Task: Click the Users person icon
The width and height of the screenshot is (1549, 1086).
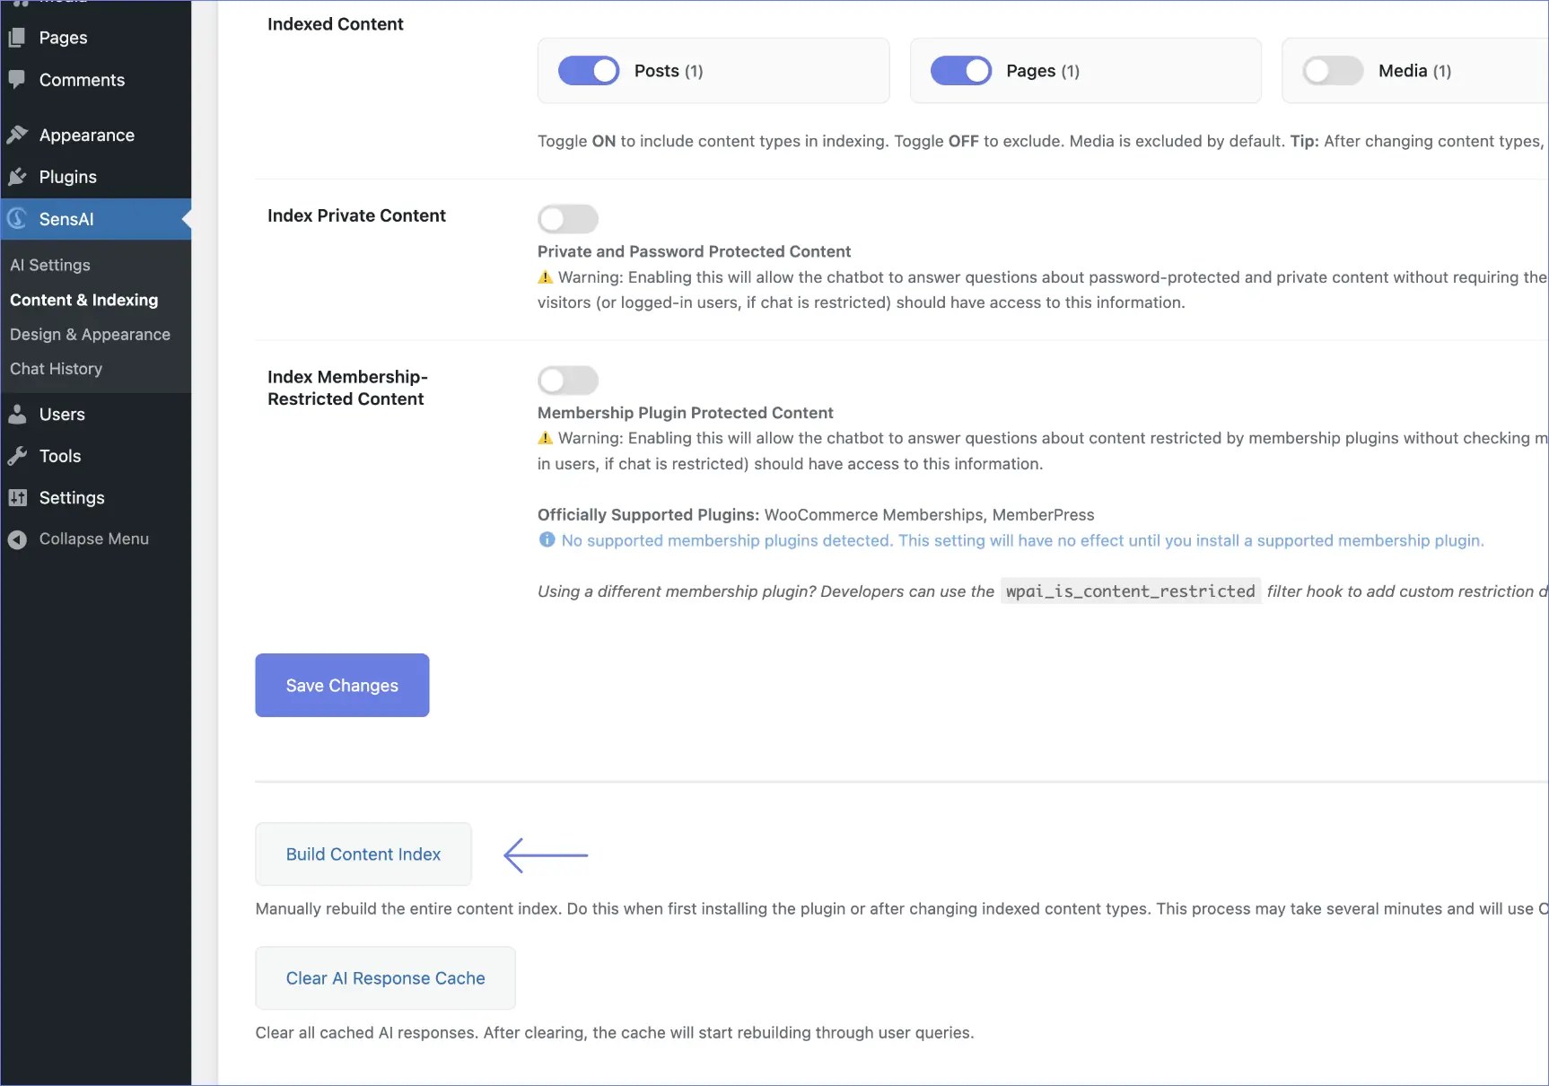Action: click(x=17, y=414)
